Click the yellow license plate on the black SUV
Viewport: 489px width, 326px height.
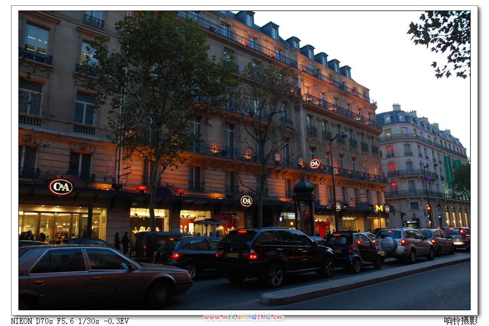[232, 255]
